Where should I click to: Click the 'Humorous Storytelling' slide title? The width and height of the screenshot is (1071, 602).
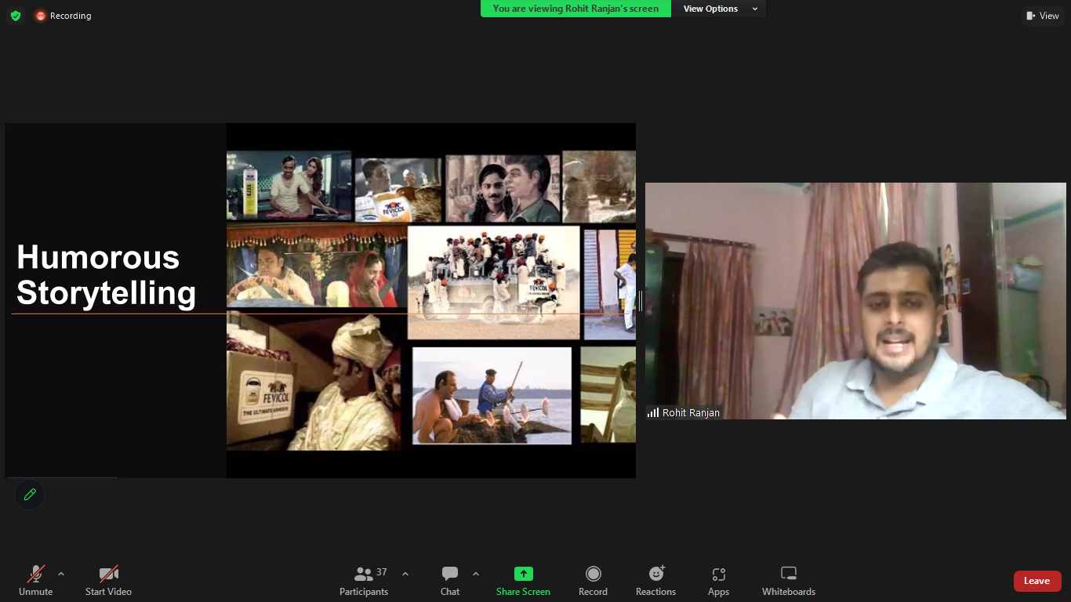(107, 275)
